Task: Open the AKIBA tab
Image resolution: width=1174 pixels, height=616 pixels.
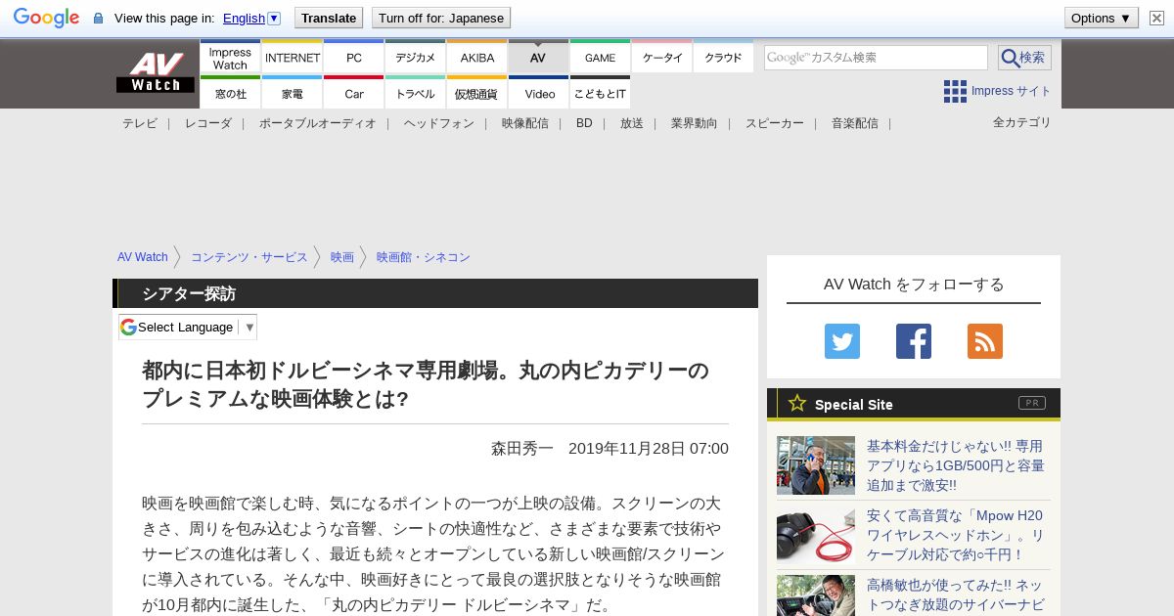Action: pos(477,58)
